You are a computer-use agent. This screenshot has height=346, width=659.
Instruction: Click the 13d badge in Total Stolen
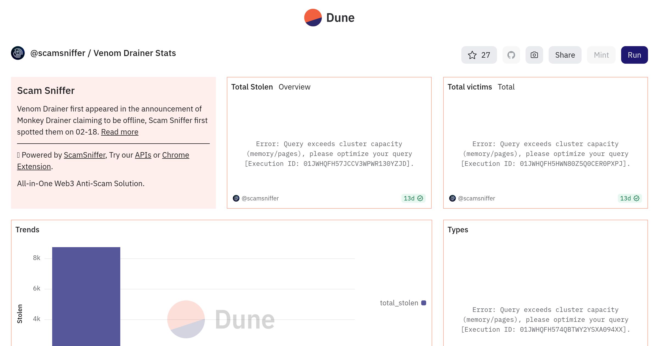pos(413,198)
